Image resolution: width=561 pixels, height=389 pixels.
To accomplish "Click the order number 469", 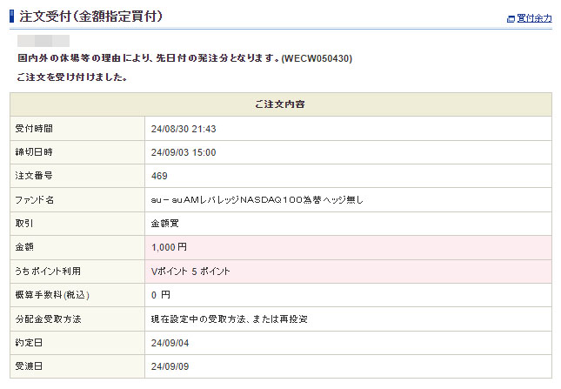I will [x=159, y=176].
